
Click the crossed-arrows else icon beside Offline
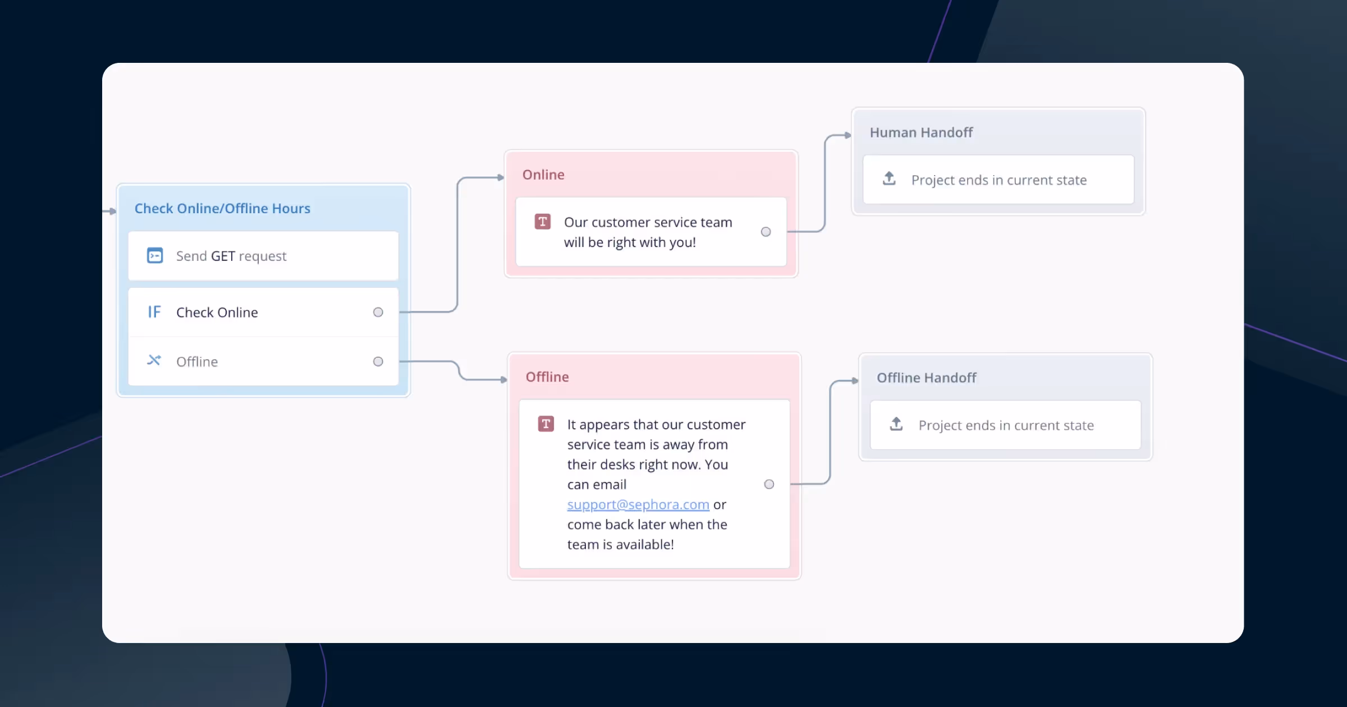[x=154, y=360]
